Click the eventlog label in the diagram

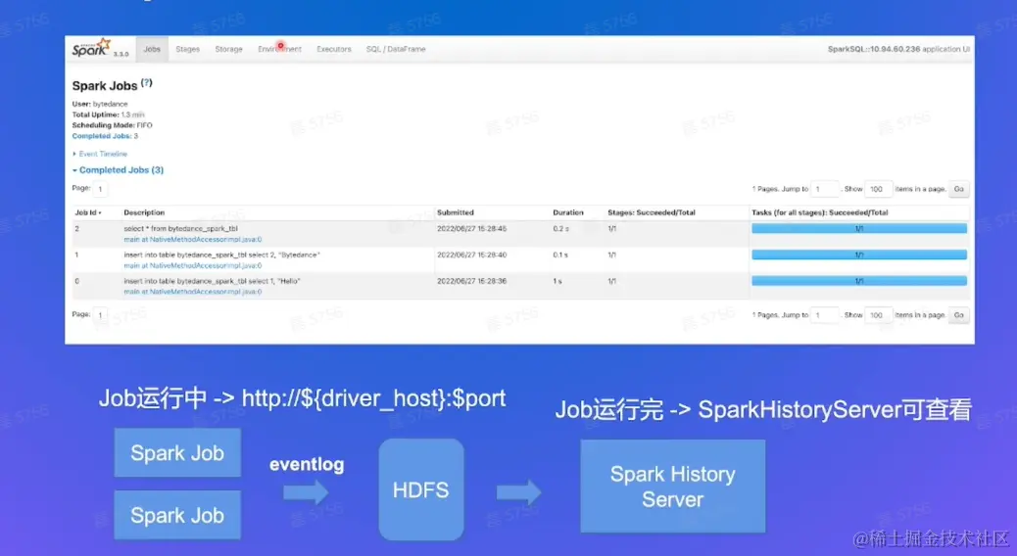[307, 465]
